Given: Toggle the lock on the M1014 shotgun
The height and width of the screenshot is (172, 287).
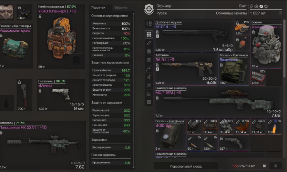Looking at the screenshot, I should (157, 32).
